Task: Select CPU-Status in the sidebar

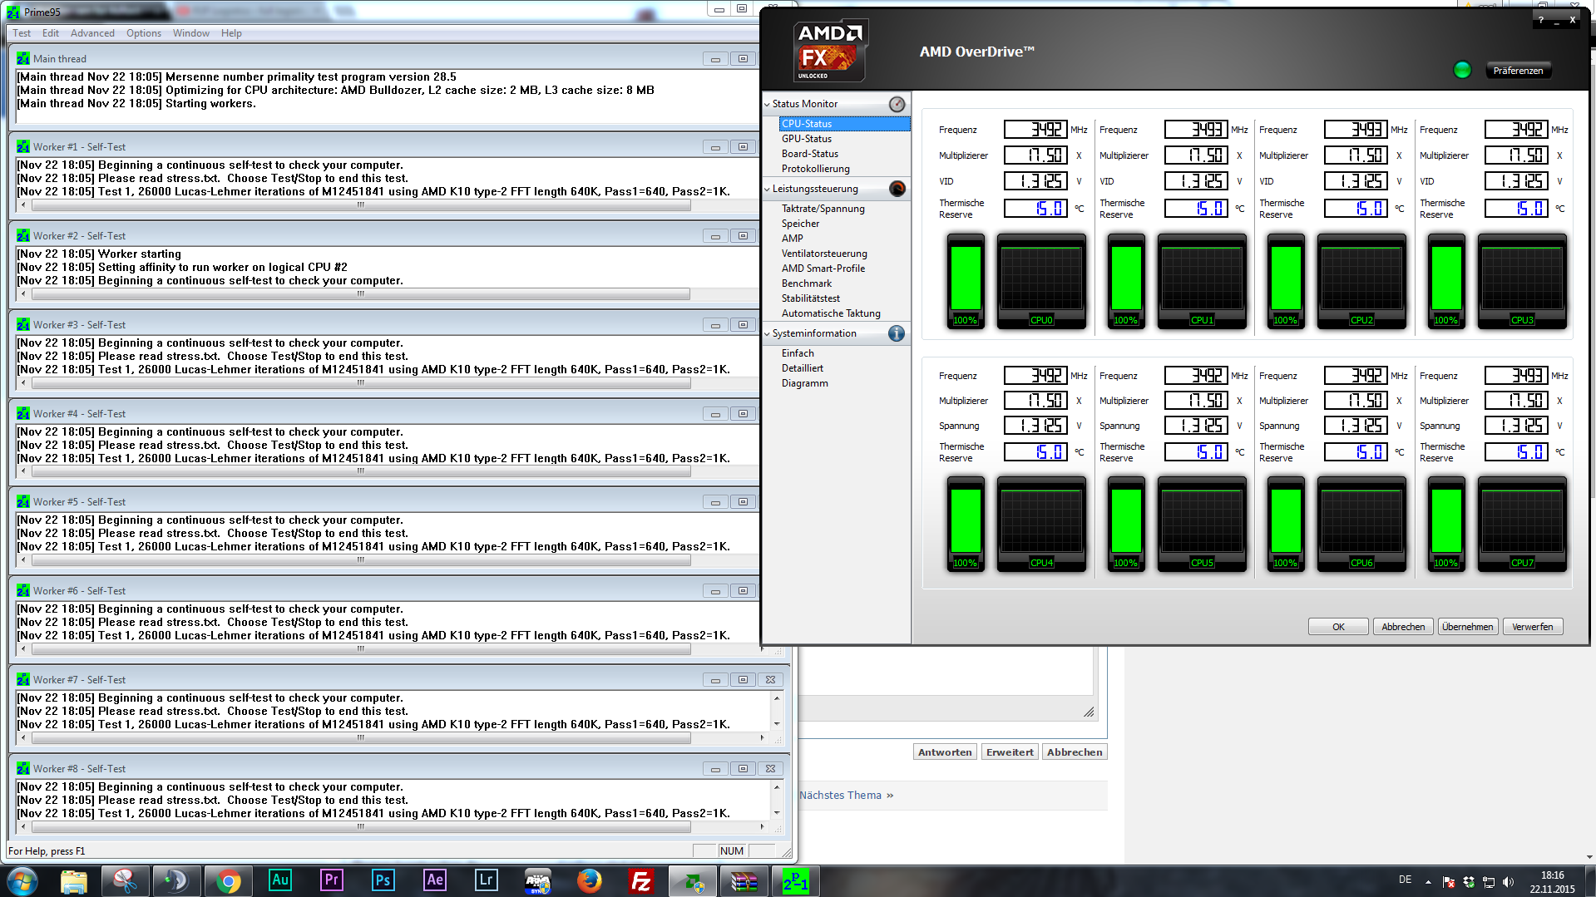Action: point(844,124)
